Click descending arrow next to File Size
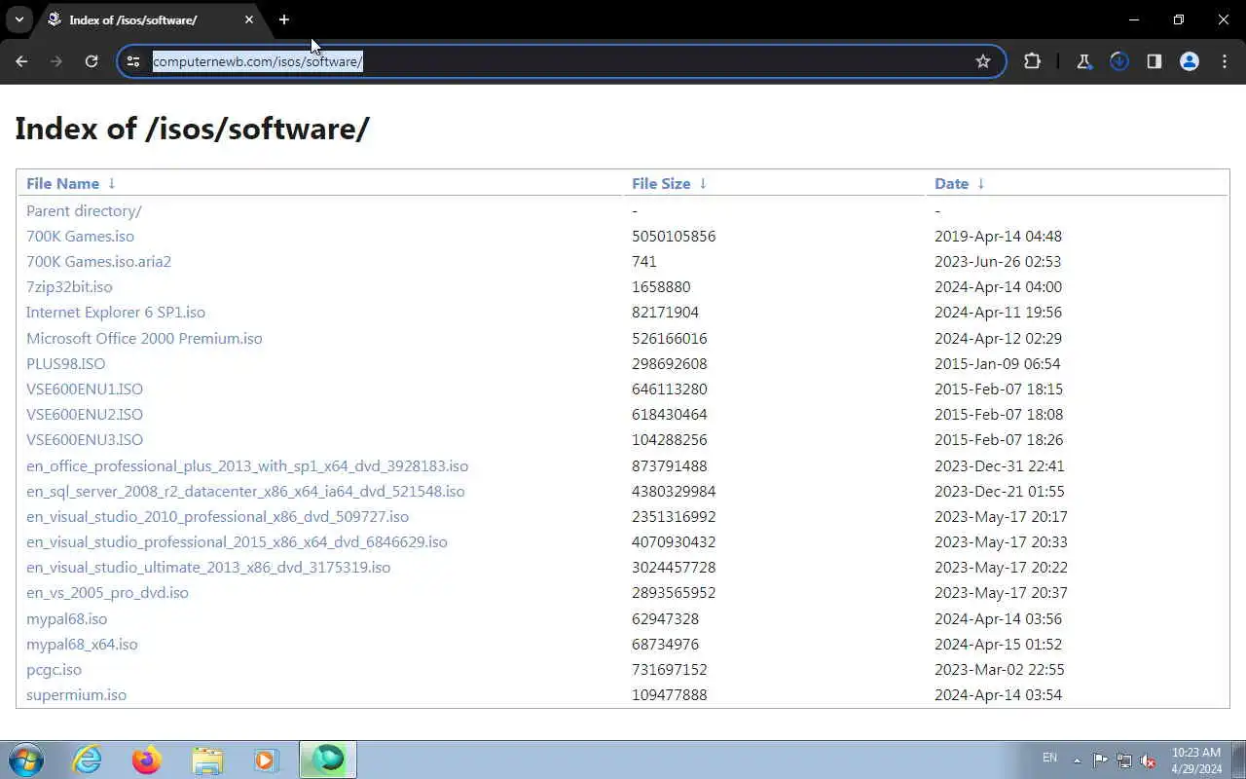 (x=703, y=183)
